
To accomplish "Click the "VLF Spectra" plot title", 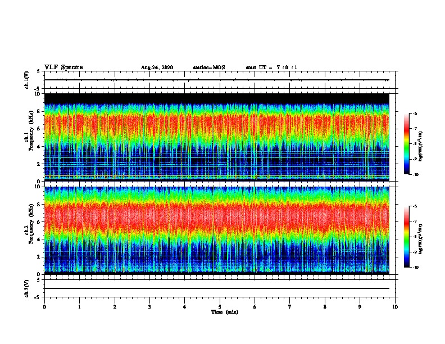I will pos(63,67).
